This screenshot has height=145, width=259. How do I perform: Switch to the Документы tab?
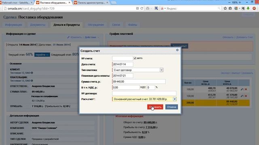[38, 25]
